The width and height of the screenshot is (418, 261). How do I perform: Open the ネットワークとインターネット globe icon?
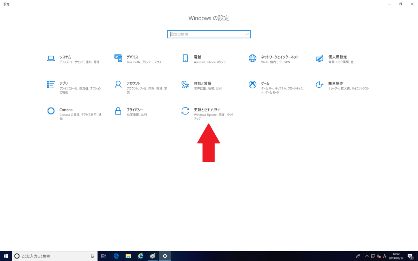(253, 58)
